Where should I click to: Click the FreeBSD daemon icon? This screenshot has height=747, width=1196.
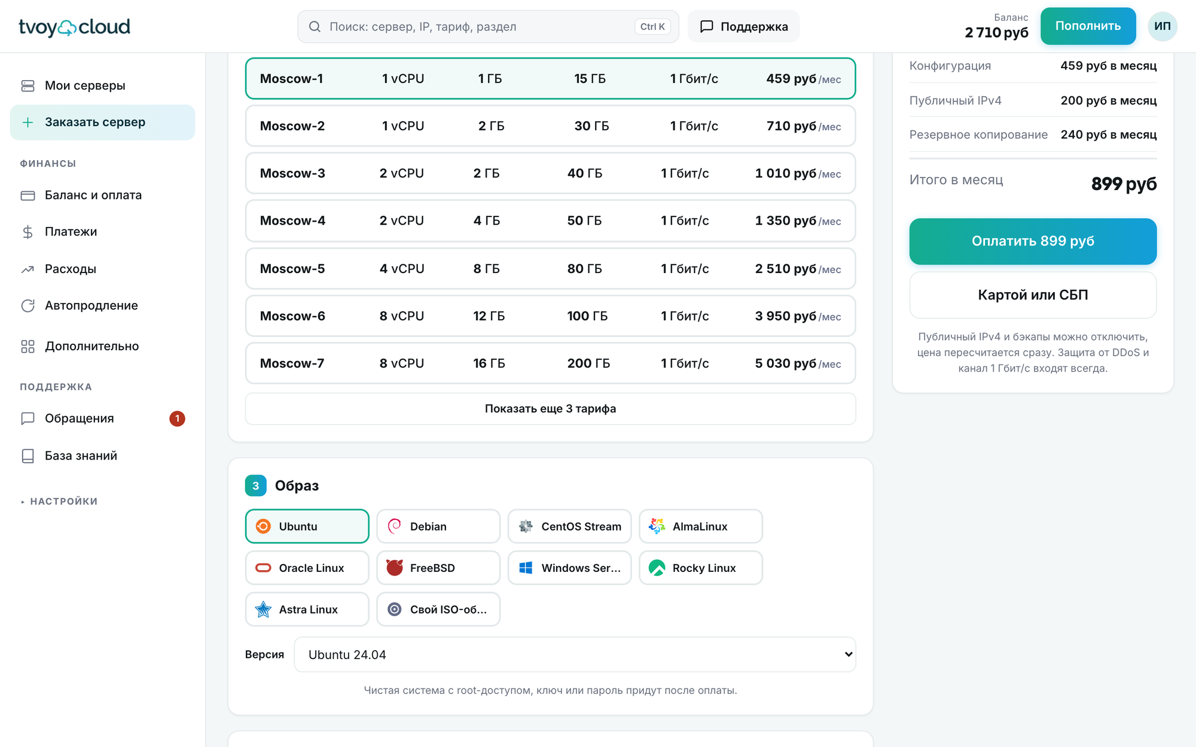394,567
